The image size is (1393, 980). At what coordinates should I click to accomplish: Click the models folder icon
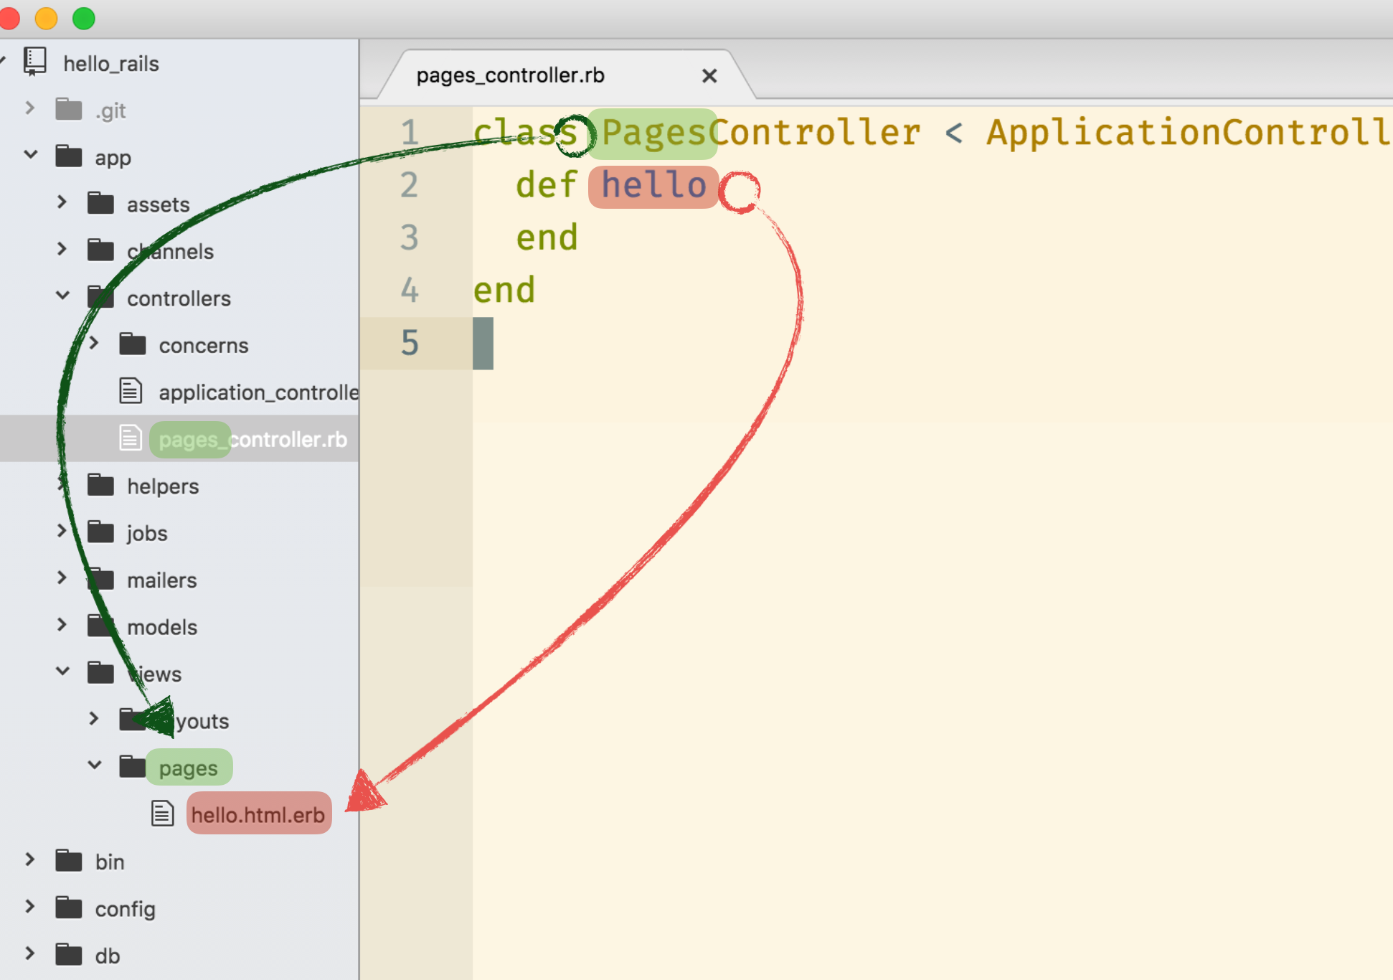(100, 626)
